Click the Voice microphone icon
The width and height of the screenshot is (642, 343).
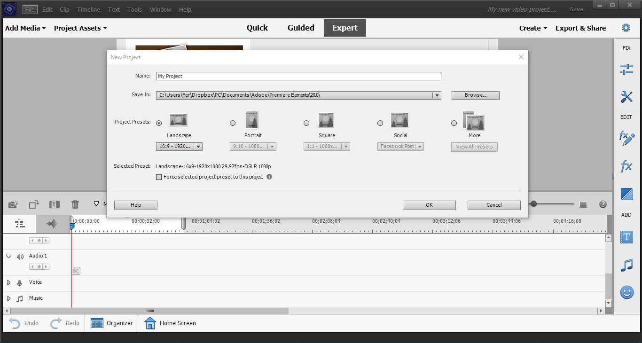(19, 283)
